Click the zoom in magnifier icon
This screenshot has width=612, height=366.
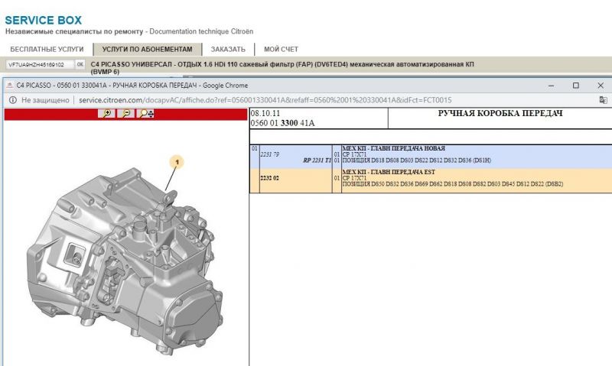coord(108,114)
